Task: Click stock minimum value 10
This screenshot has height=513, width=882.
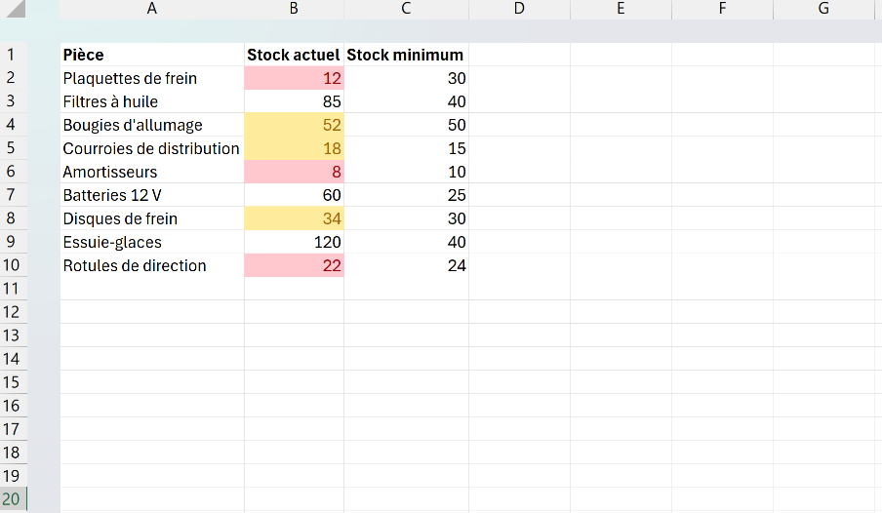Action: pos(406,172)
